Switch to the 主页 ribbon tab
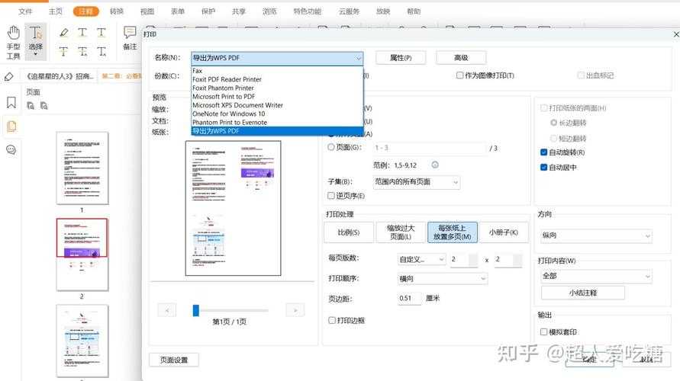Viewport: 680px width, 381px height. [55, 11]
